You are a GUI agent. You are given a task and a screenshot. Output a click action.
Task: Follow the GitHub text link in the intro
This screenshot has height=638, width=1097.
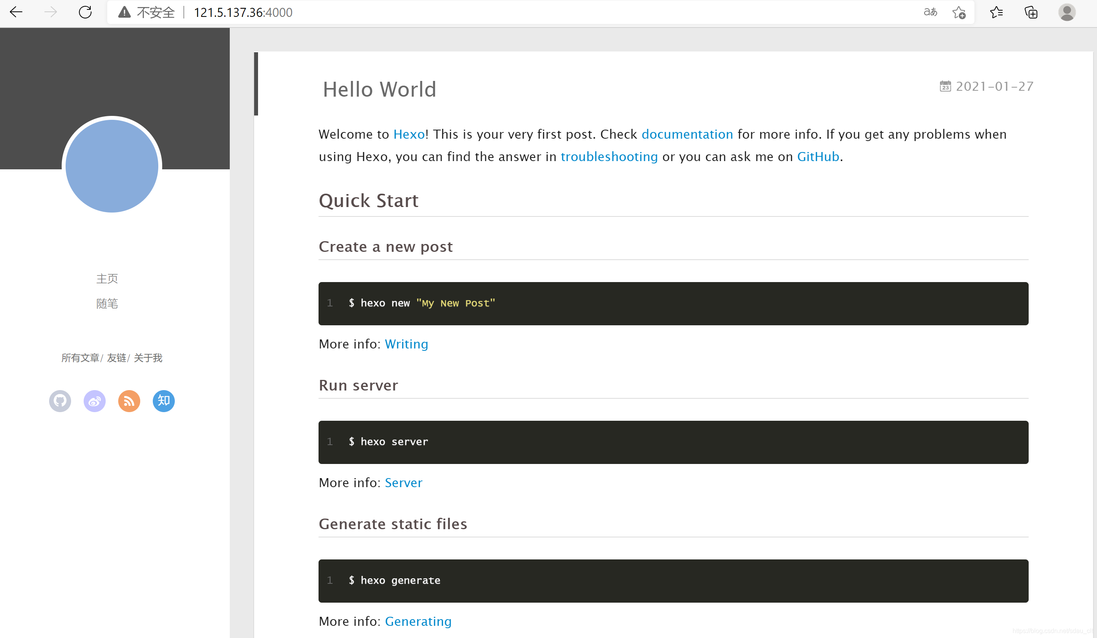coord(818,157)
